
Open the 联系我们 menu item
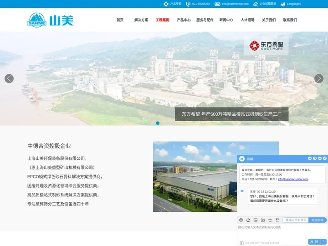(290, 20)
